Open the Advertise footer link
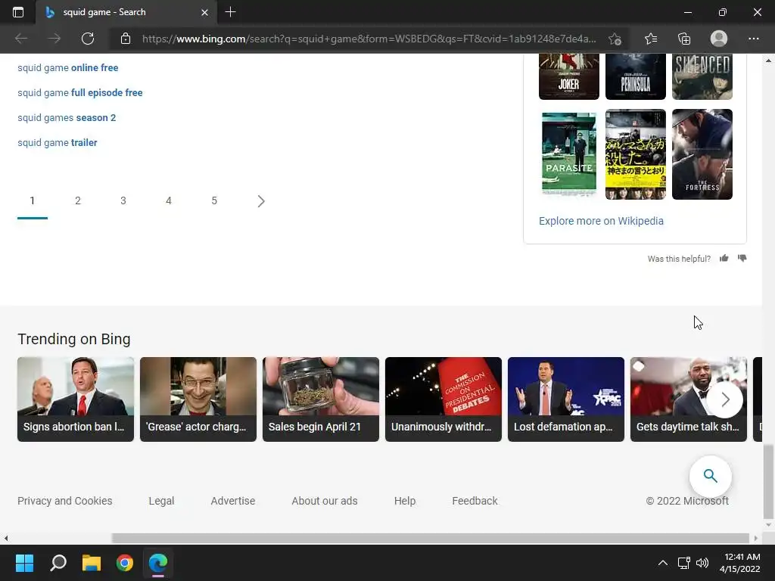This screenshot has height=581, width=775. click(x=233, y=501)
